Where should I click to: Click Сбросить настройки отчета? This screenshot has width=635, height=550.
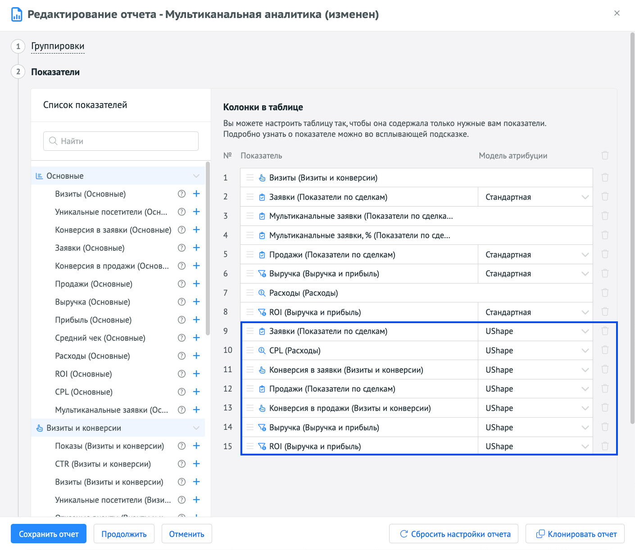[x=454, y=534]
